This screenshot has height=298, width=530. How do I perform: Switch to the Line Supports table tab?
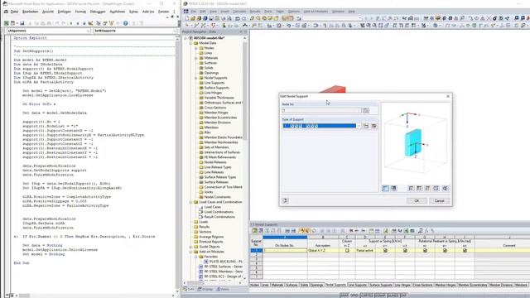(x=357, y=285)
